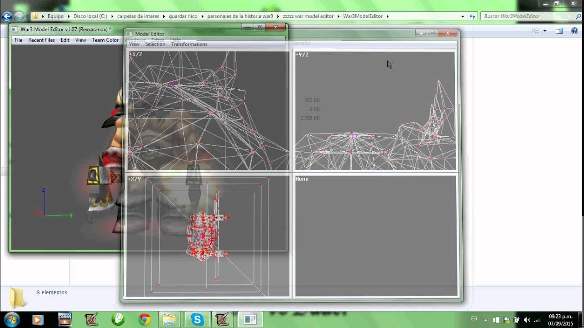Click the '2,386 KB' file size
Viewport: 584px width, 328px height.
click(310, 118)
